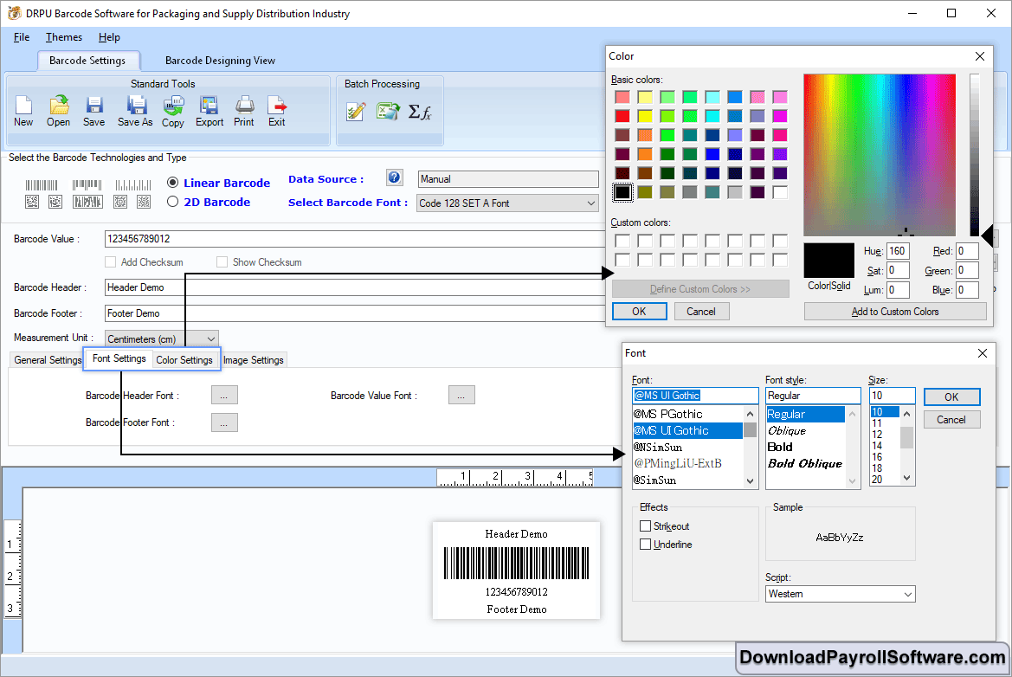This screenshot has width=1012, height=677.
Task: Click Add to Custom Colors button
Action: pos(894,312)
